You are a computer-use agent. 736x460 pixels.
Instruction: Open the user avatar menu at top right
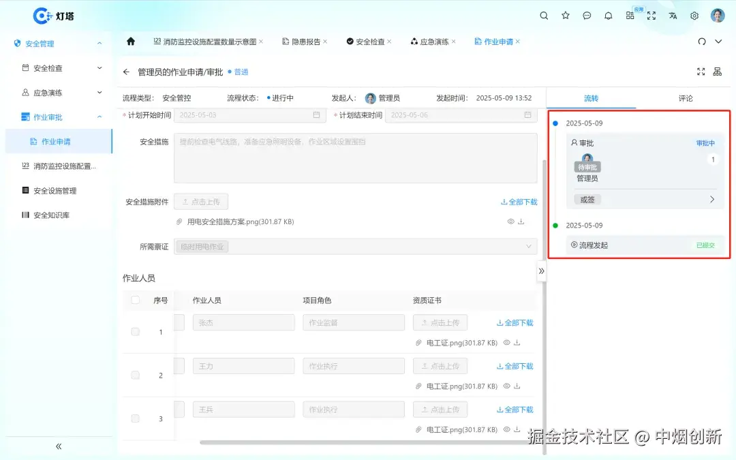tap(718, 16)
